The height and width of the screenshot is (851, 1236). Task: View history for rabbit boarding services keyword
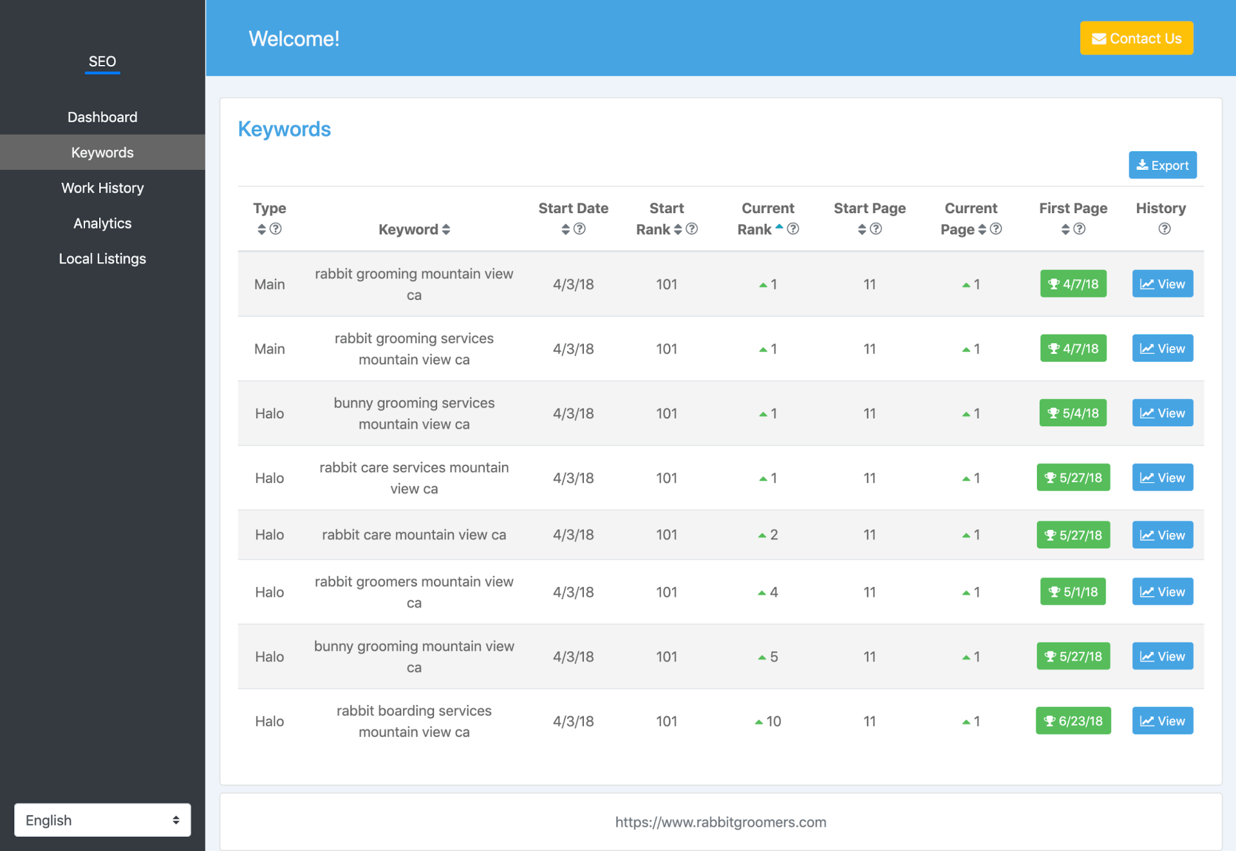coord(1162,721)
